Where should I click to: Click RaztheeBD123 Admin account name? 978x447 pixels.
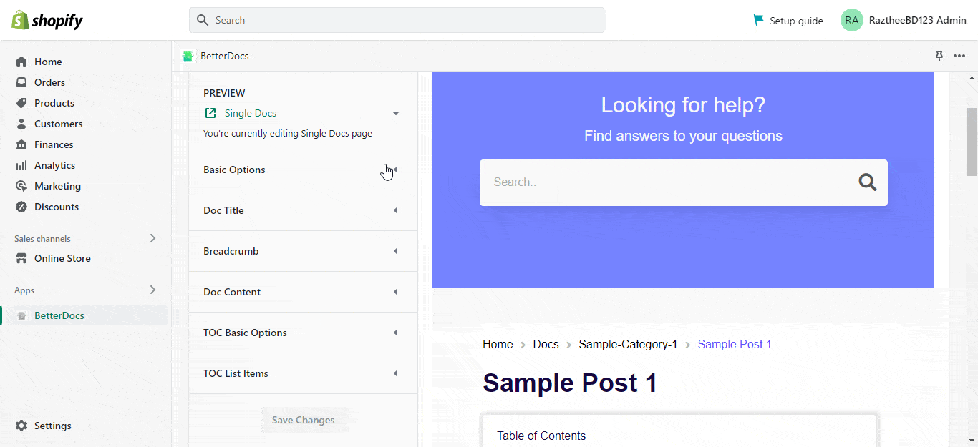(x=917, y=20)
